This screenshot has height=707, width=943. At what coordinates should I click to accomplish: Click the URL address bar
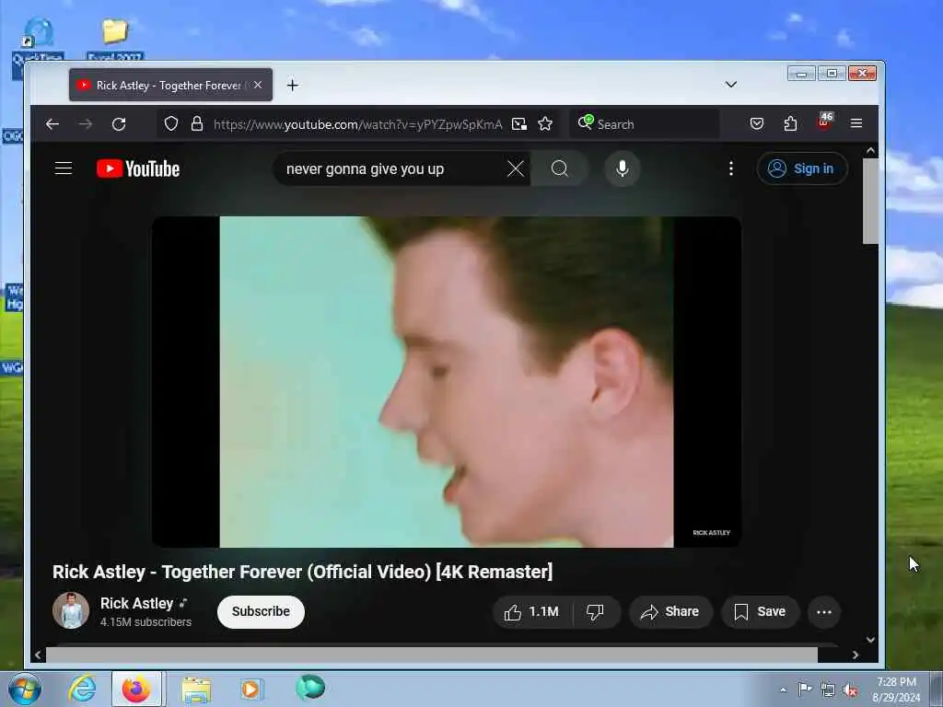coord(358,124)
